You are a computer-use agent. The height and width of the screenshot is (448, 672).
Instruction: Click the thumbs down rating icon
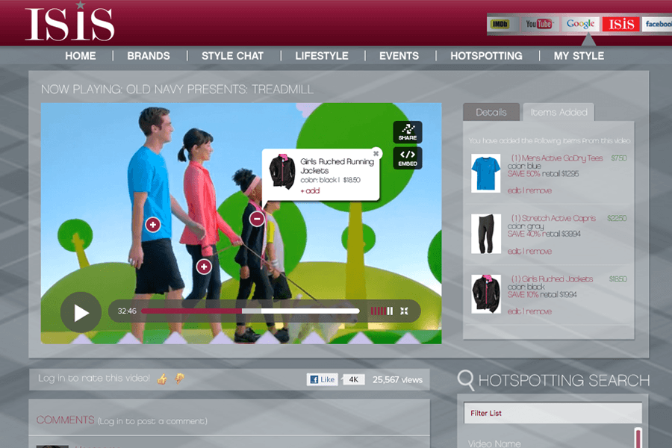click(x=179, y=379)
